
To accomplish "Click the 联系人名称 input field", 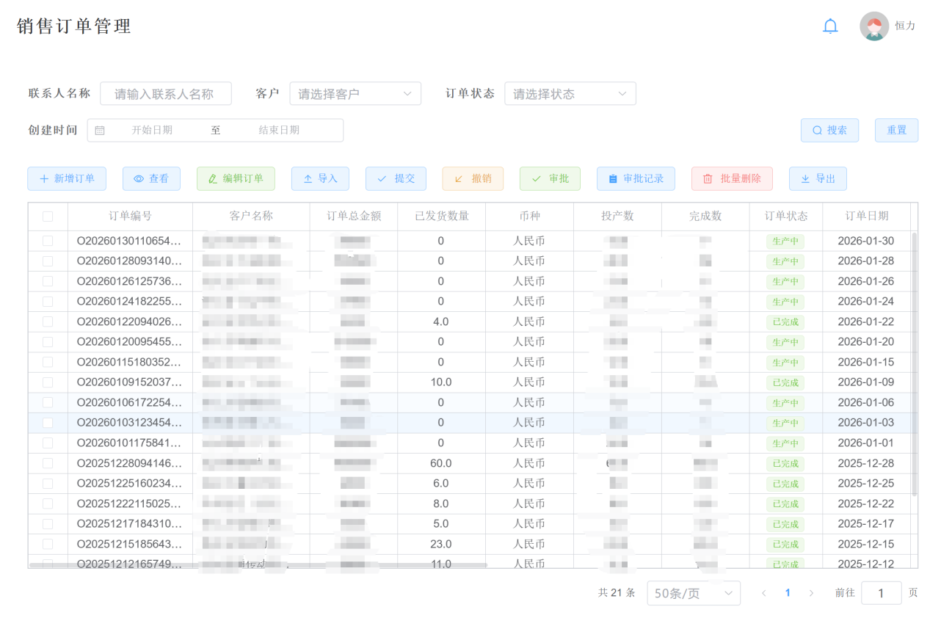I will pyautogui.click(x=166, y=94).
